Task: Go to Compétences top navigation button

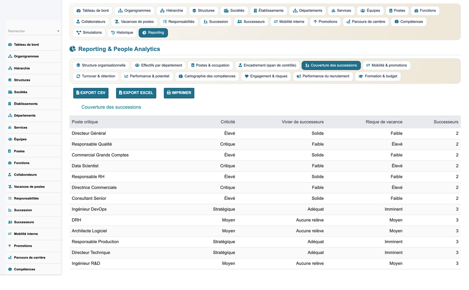Action: point(409,22)
